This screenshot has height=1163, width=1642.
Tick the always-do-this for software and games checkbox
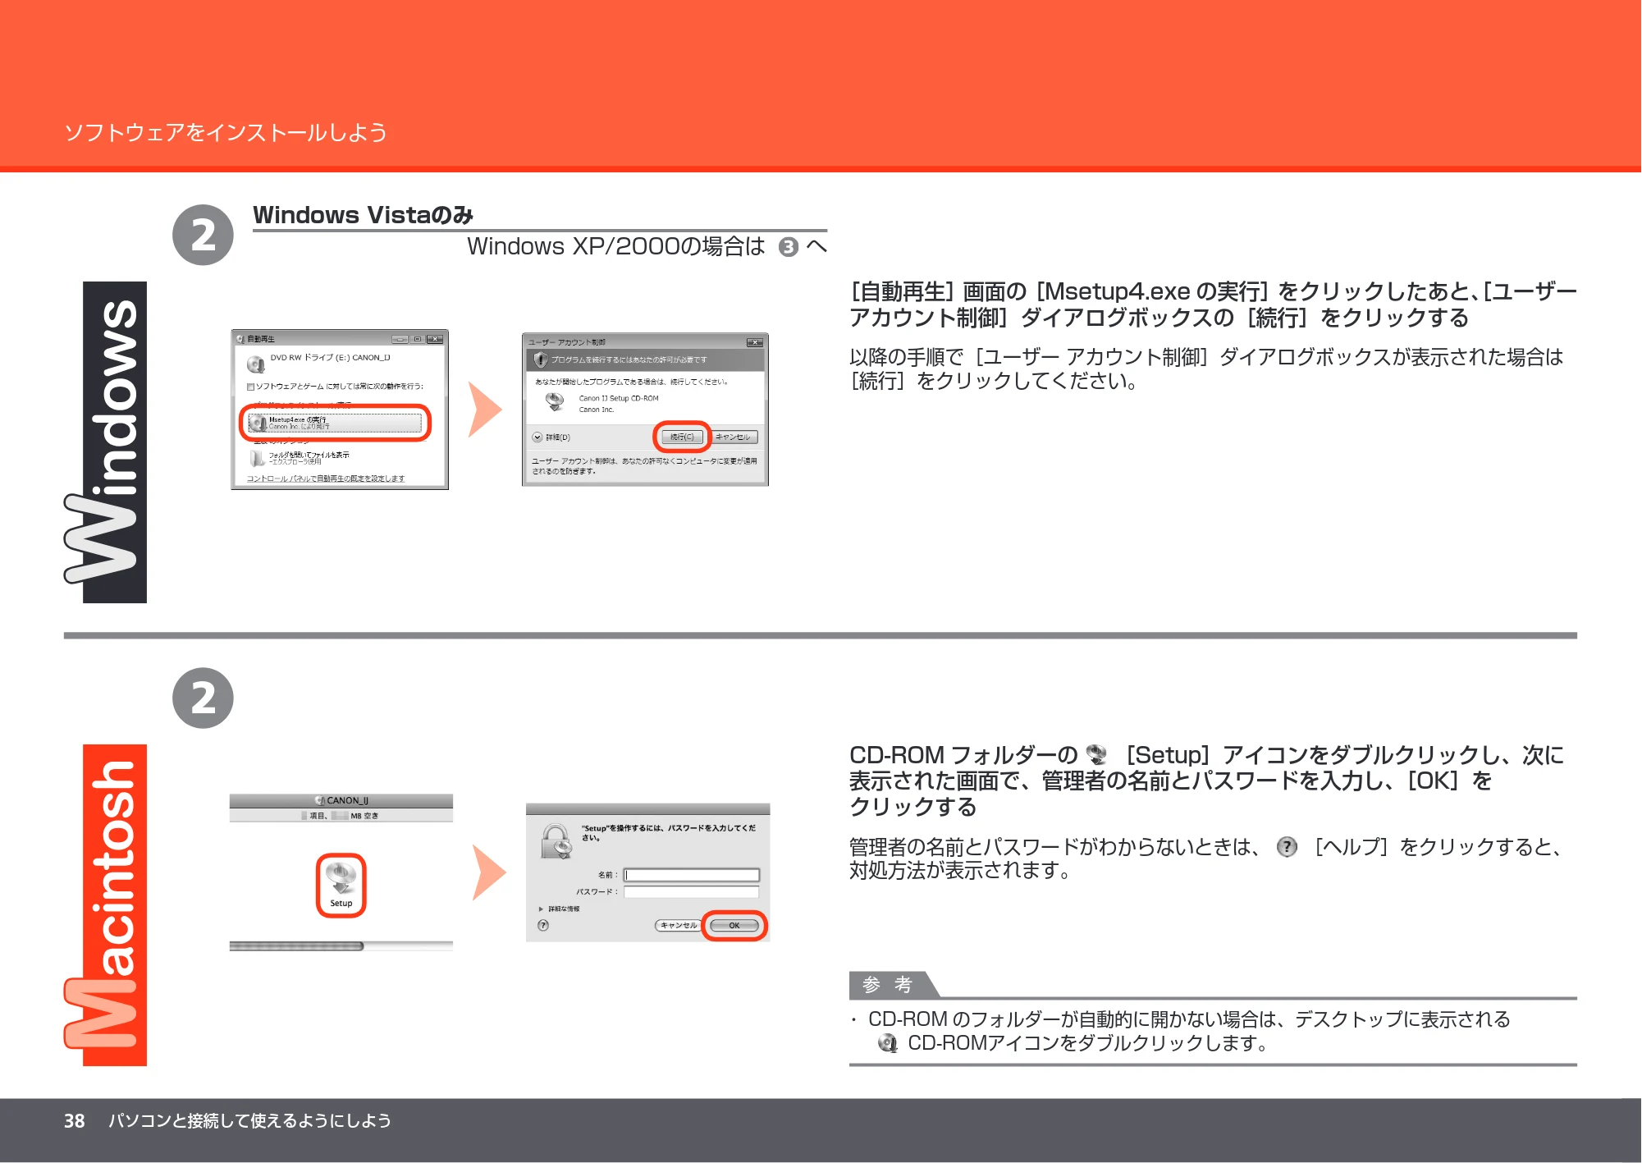point(251,387)
